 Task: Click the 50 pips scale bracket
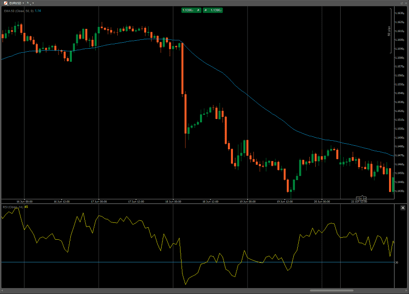pyautogui.click(x=390, y=31)
